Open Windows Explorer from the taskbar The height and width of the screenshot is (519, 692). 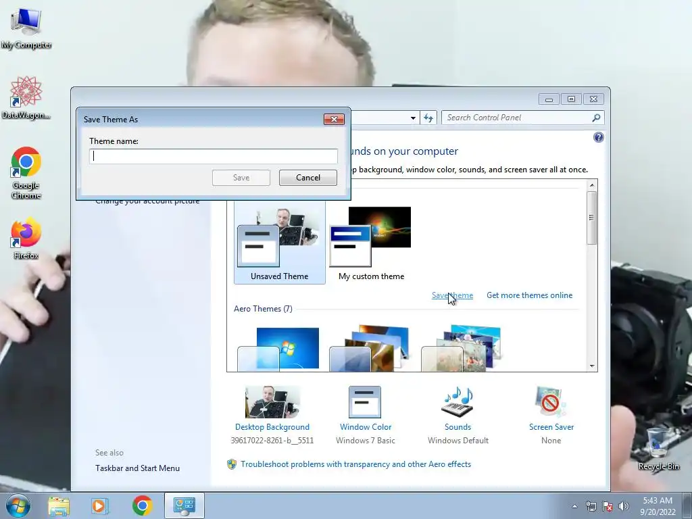coord(59,505)
